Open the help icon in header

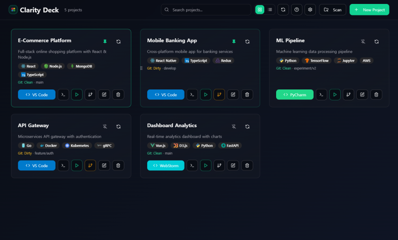297,9
